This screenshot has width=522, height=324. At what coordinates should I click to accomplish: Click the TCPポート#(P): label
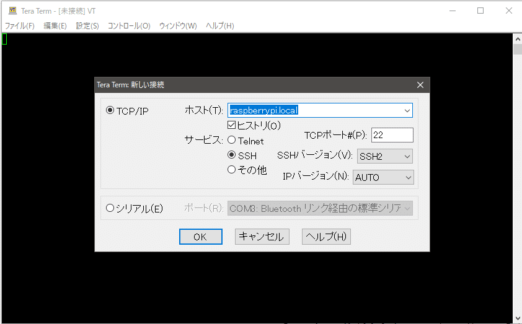[x=335, y=135]
